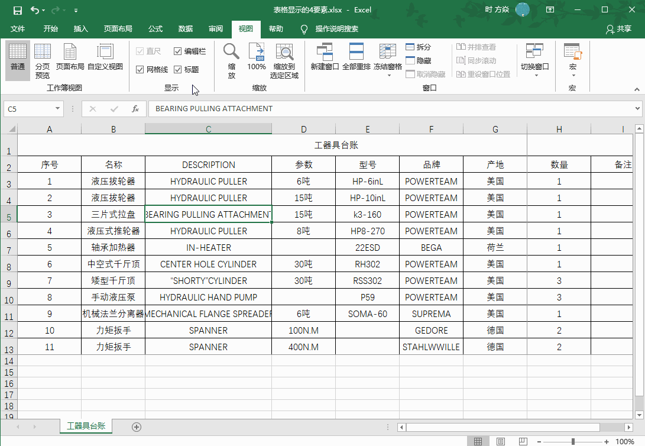The image size is (645, 446).
Task: Open Custom Views (自定义视图)
Action: [x=105, y=57]
